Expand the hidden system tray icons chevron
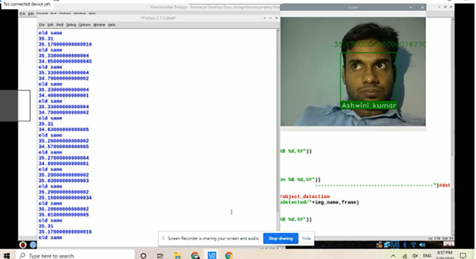Image resolution: width=476 pixels, height=259 pixels. point(394,255)
